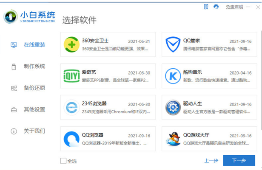Click the 2345浏览器 Chromium description text
Image resolution: width=262 pixels, height=170 pixels.
click(116, 111)
